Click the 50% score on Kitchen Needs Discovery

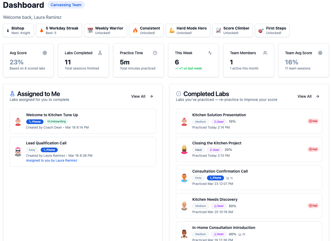click(x=233, y=206)
